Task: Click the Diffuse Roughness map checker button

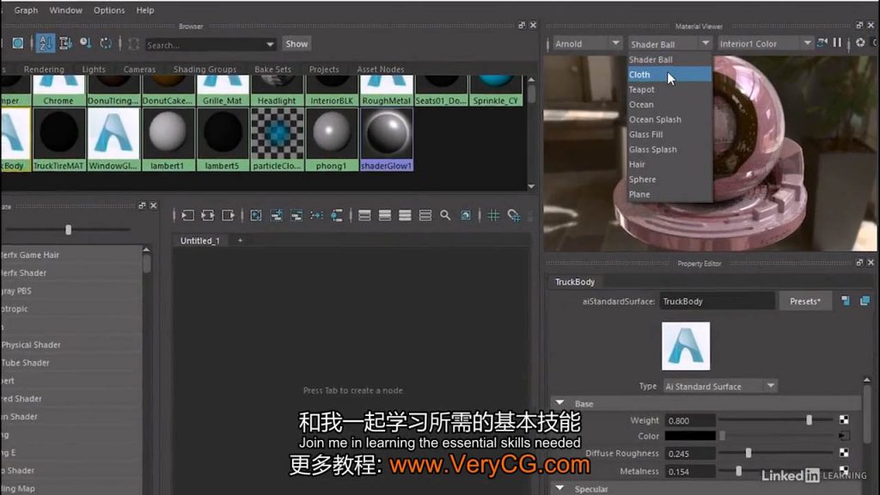Action: point(844,452)
